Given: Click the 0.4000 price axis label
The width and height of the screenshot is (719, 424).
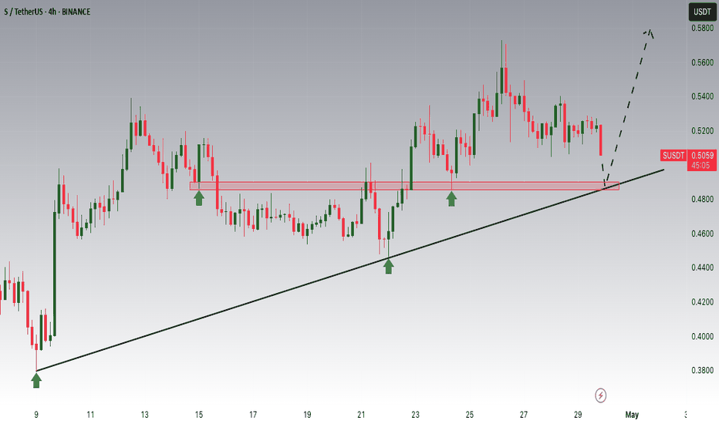Looking at the screenshot, I should 703,336.
